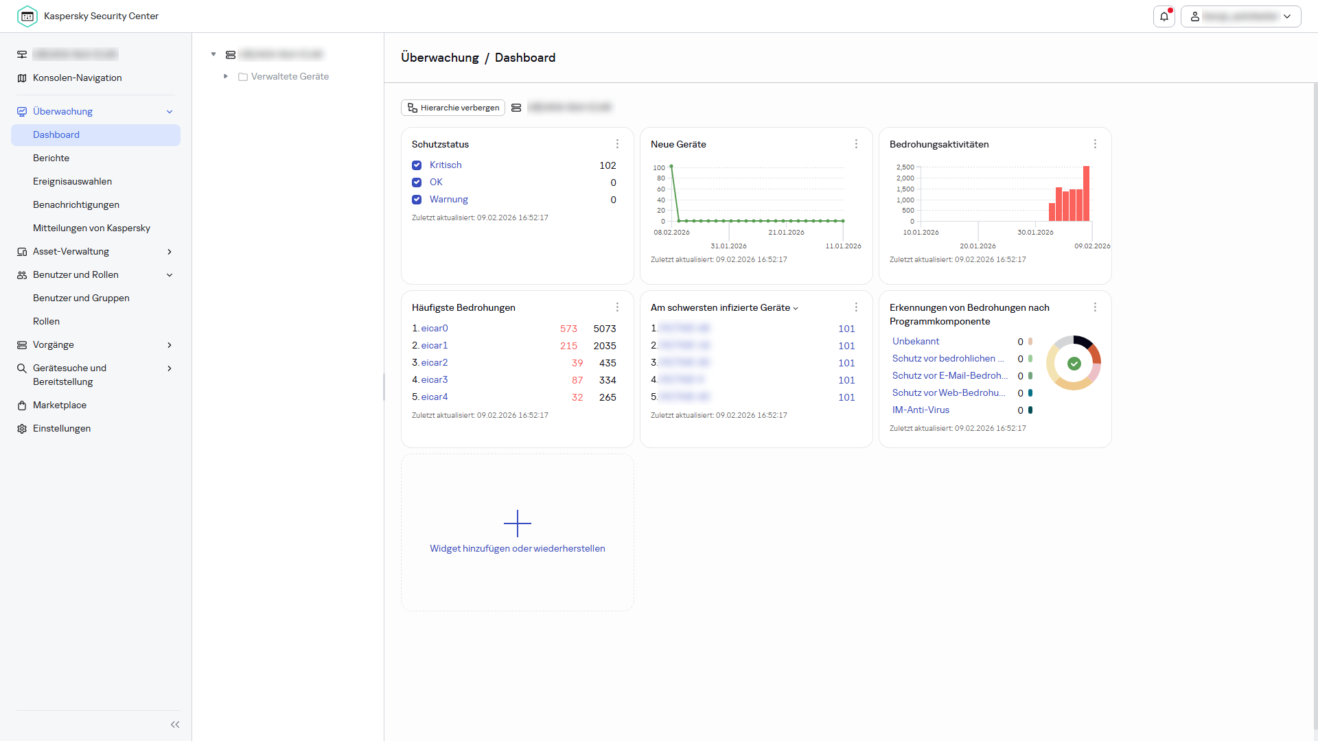The height and width of the screenshot is (741, 1318).
Task: Open the Schutzstatus widget kebab menu
Action: (x=617, y=144)
